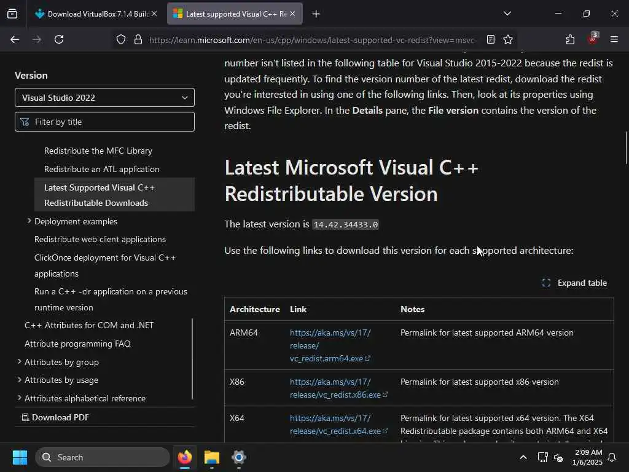The width and height of the screenshot is (629, 472).
Task: Open Settings gear on taskbar
Action: [x=239, y=457]
